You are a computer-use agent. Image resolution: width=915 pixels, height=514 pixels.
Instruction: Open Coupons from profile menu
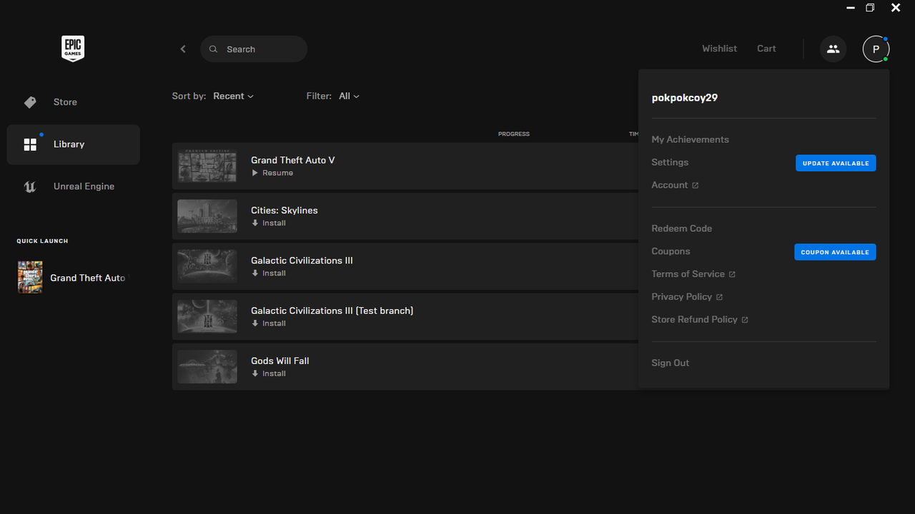[671, 251]
